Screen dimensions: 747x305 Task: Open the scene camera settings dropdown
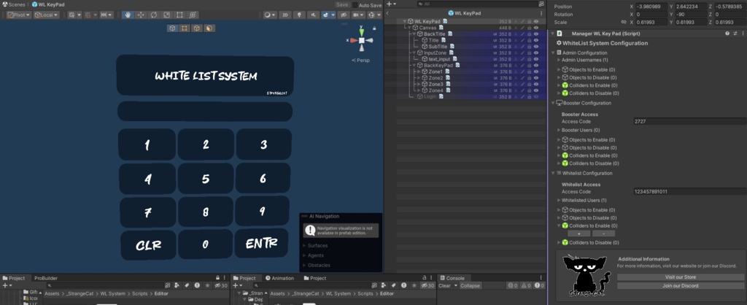[x=357, y=15]
